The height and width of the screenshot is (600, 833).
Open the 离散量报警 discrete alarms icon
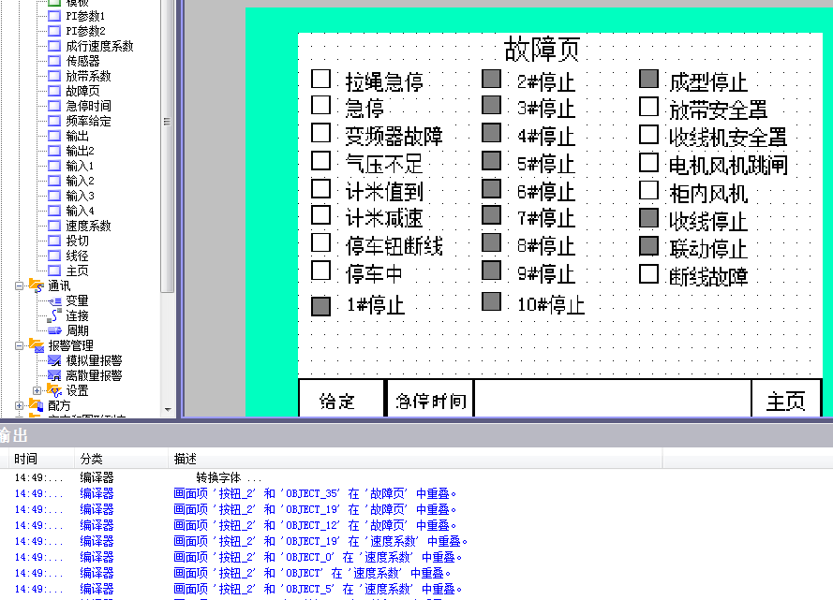click(54, 375)
